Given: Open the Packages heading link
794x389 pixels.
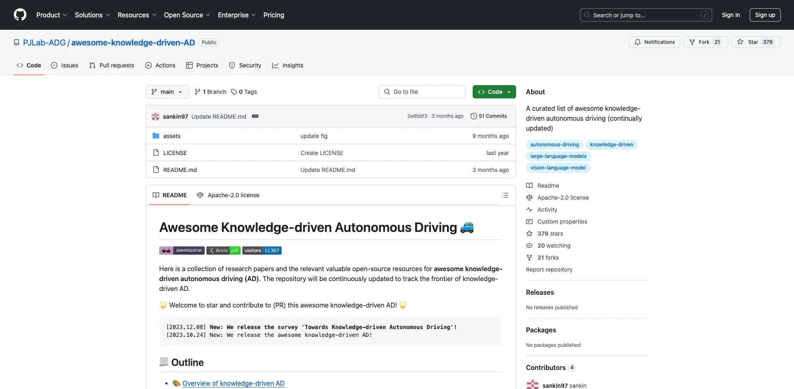Looking at the screenshot, I should (x=541, y=330).
